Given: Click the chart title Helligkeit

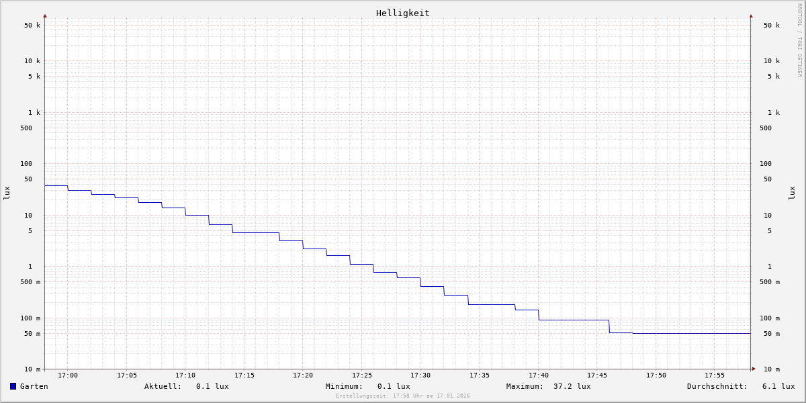Looking at the screenshot, I should tap(403, 13).
